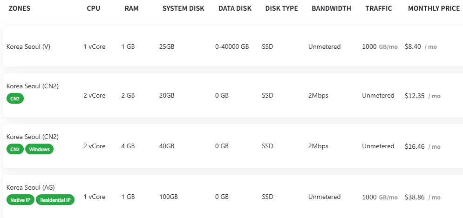Click the Residential IP badge
This screenshot has width=463, height=218.
[x=55, y=200]
